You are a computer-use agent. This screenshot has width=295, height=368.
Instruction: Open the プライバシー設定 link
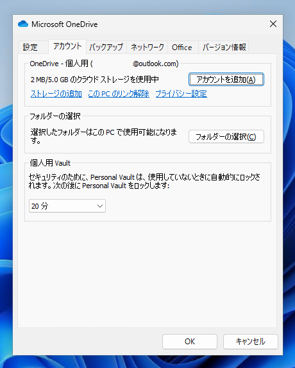click(x=181, y=94)
